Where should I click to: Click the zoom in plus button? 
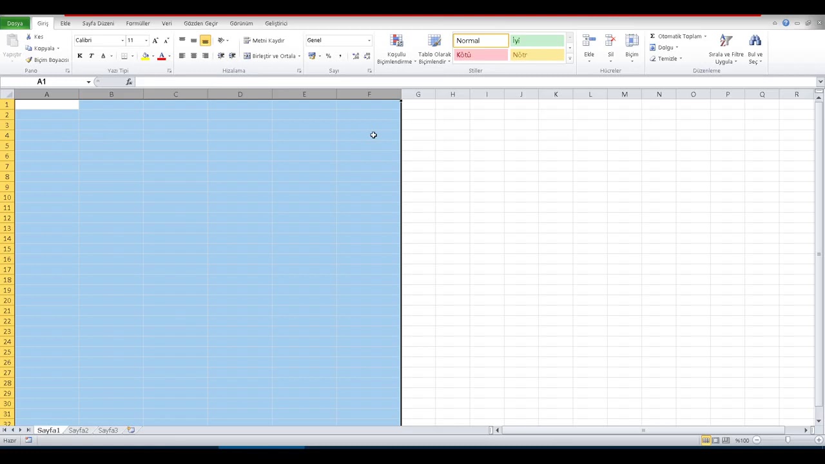[819, 440]
